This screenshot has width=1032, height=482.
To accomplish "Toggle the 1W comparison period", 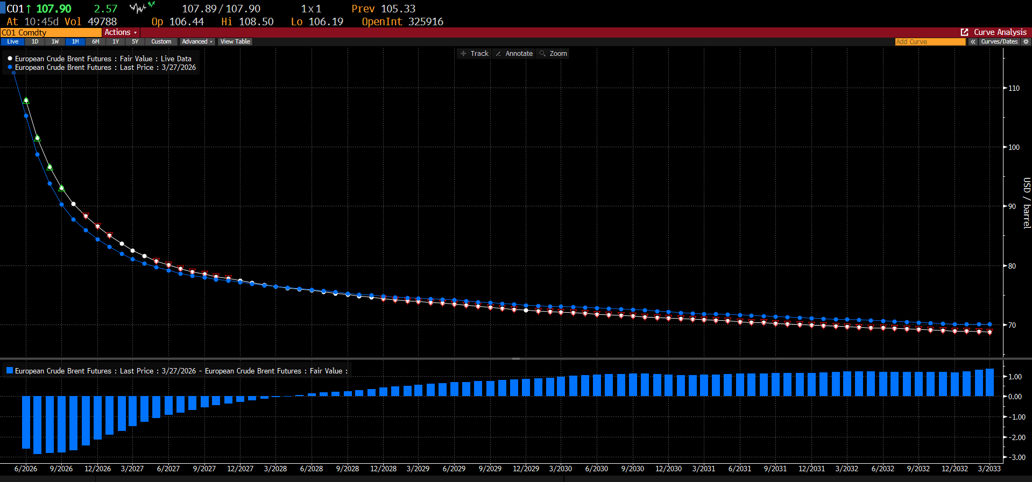I will [55, 41].
